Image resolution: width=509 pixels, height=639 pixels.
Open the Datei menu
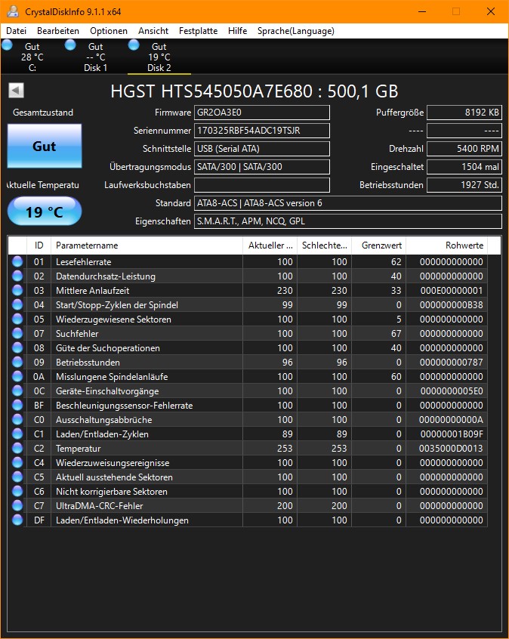pyautogui.click(x=17, y=31)
